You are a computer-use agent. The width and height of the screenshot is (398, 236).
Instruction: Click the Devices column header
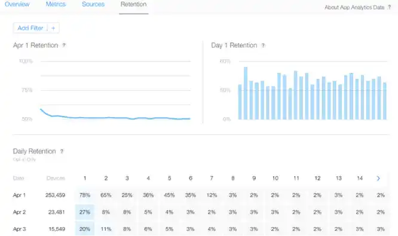click(x=56, y=178)
